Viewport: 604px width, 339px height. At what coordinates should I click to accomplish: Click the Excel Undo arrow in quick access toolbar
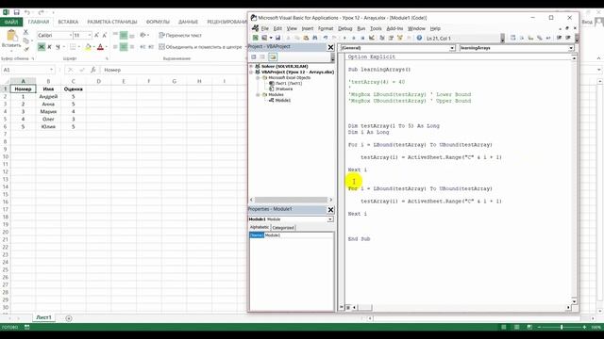click(x=27, y=12)
